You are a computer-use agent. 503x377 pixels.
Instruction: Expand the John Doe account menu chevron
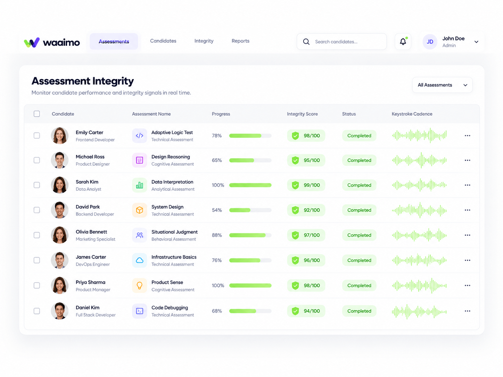coord(476,42)
